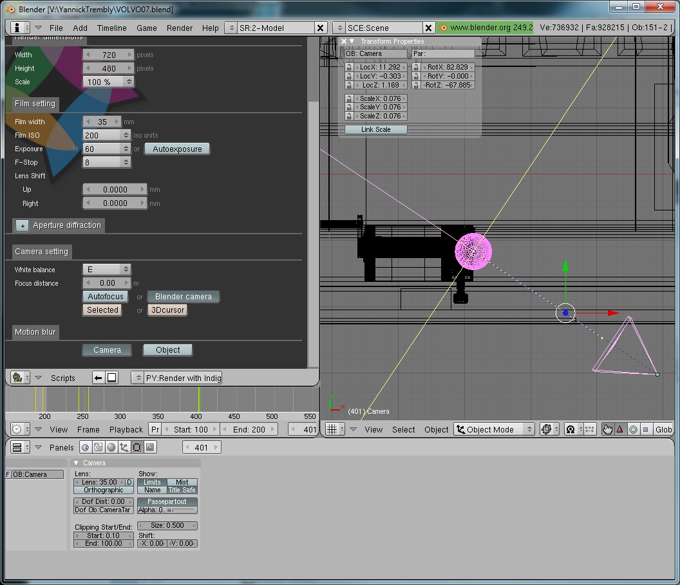Open the Select menu in the 3D viewport

(403, 429)
